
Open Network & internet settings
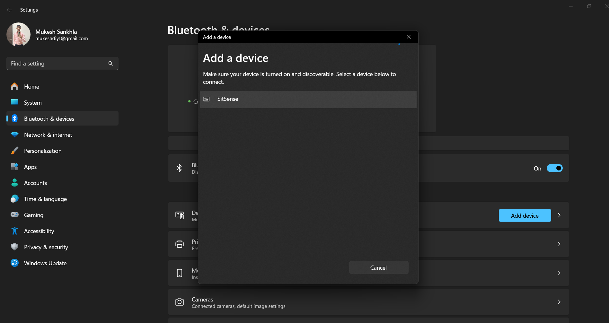[62, 135]
